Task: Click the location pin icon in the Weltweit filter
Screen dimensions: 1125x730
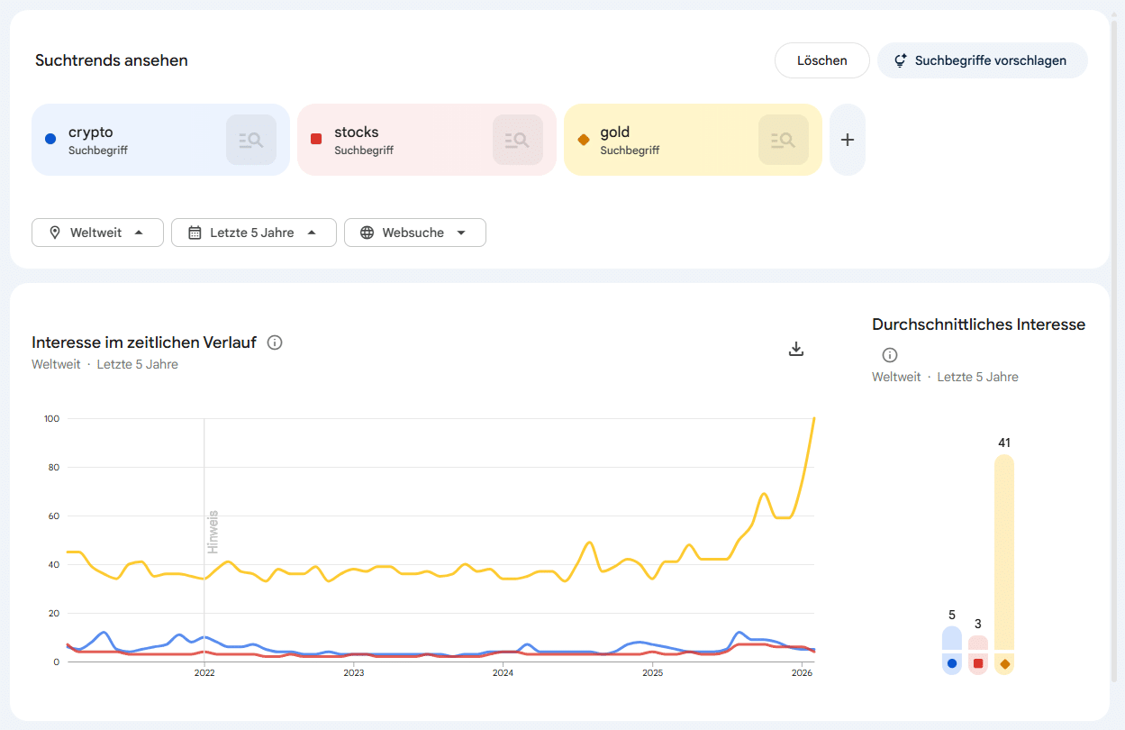Action: click(x=54, y=232)
